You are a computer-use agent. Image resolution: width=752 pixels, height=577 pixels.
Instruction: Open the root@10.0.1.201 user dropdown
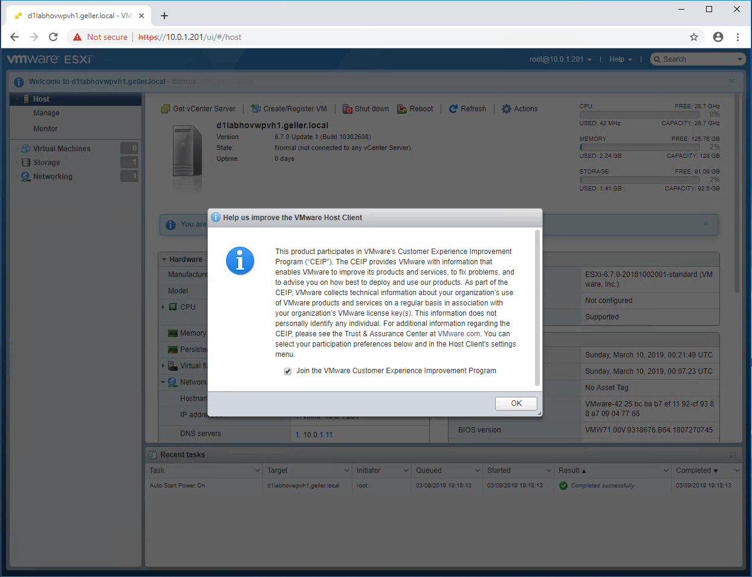(x=560, y=59)
